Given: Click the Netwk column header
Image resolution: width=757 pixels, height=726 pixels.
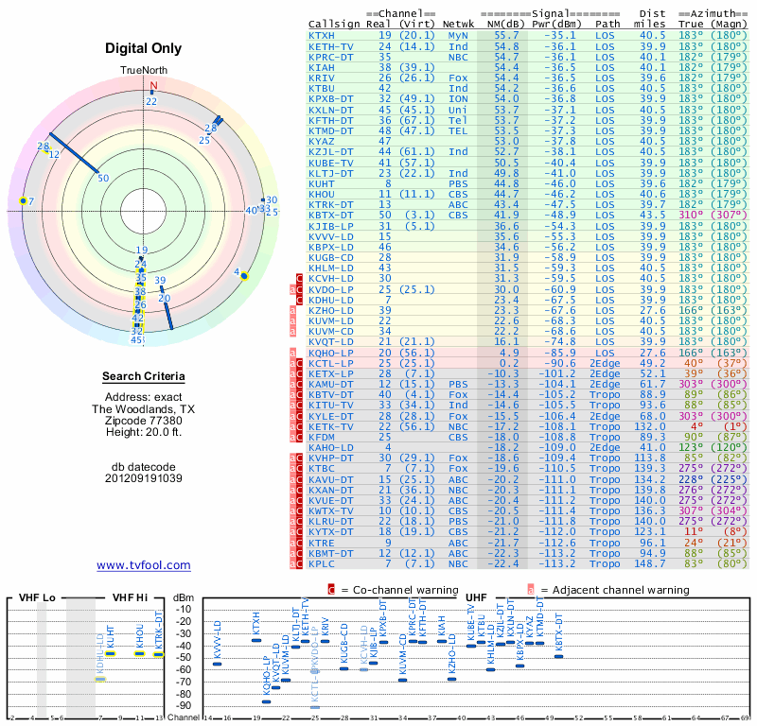Looking at the screenshot, I should point(458,24).
